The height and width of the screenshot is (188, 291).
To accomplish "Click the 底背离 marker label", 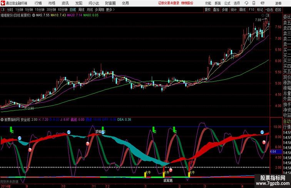I will tap(168, 180).
